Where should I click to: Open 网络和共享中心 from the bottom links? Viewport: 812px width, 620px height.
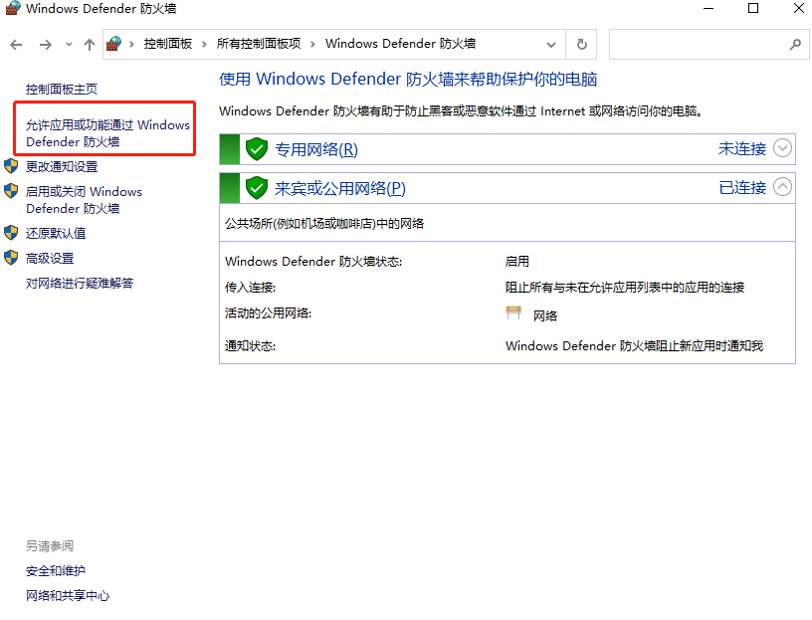[x=68, y=595]
